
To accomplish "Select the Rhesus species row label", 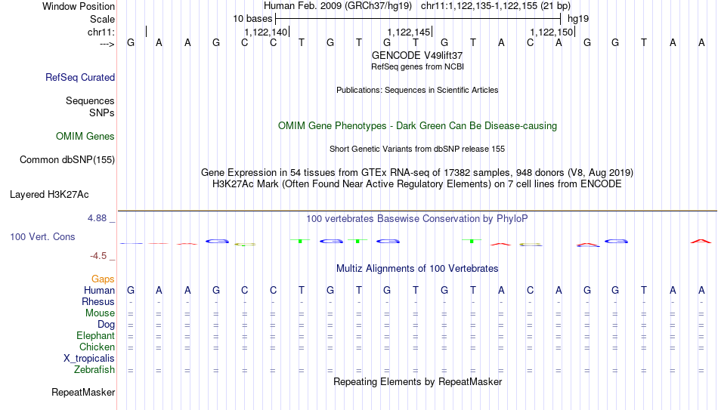I will 98,301.
